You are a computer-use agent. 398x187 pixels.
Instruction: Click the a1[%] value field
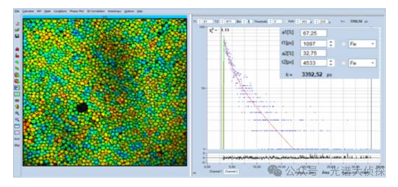pos(313,33)
